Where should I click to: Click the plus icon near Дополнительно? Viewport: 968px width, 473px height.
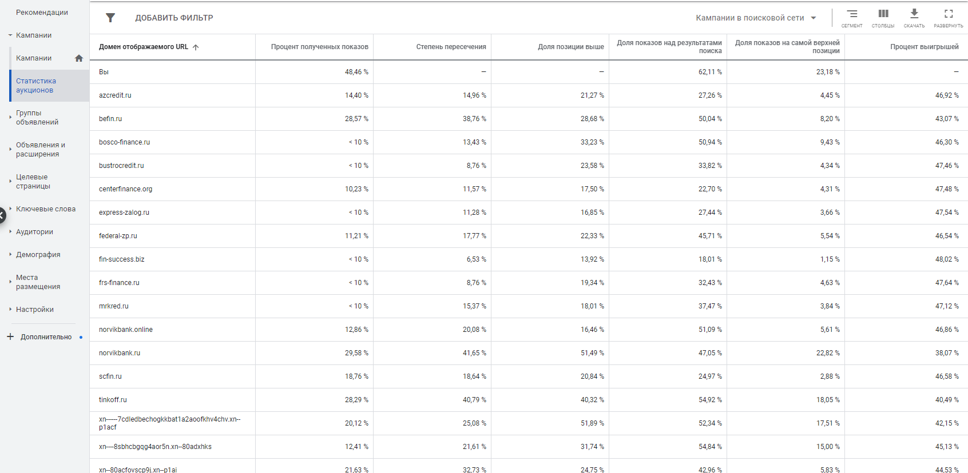tap(10, 337)
